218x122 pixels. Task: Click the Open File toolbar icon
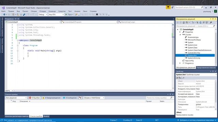point(18,15)
